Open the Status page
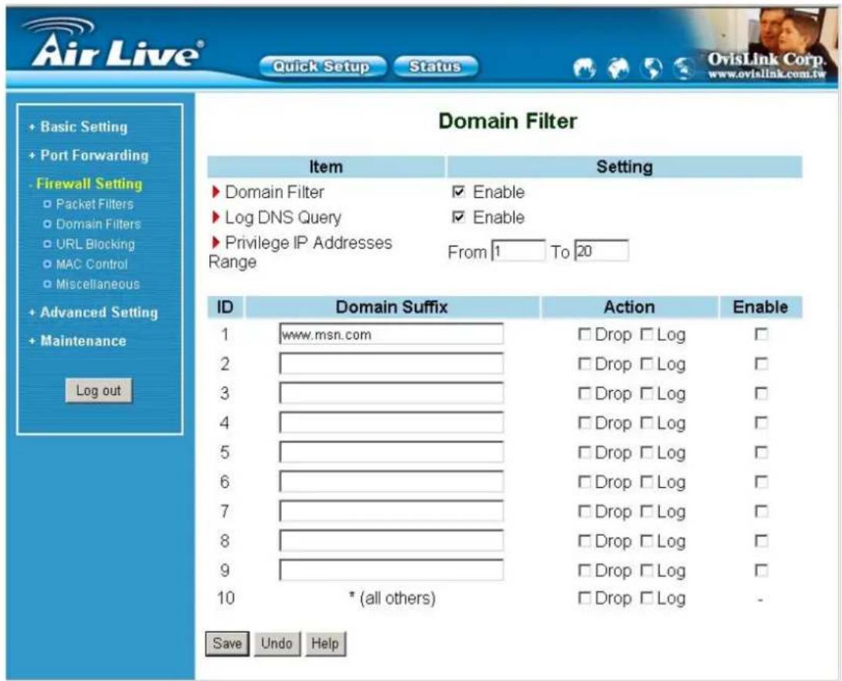 [x=436, y=66]
